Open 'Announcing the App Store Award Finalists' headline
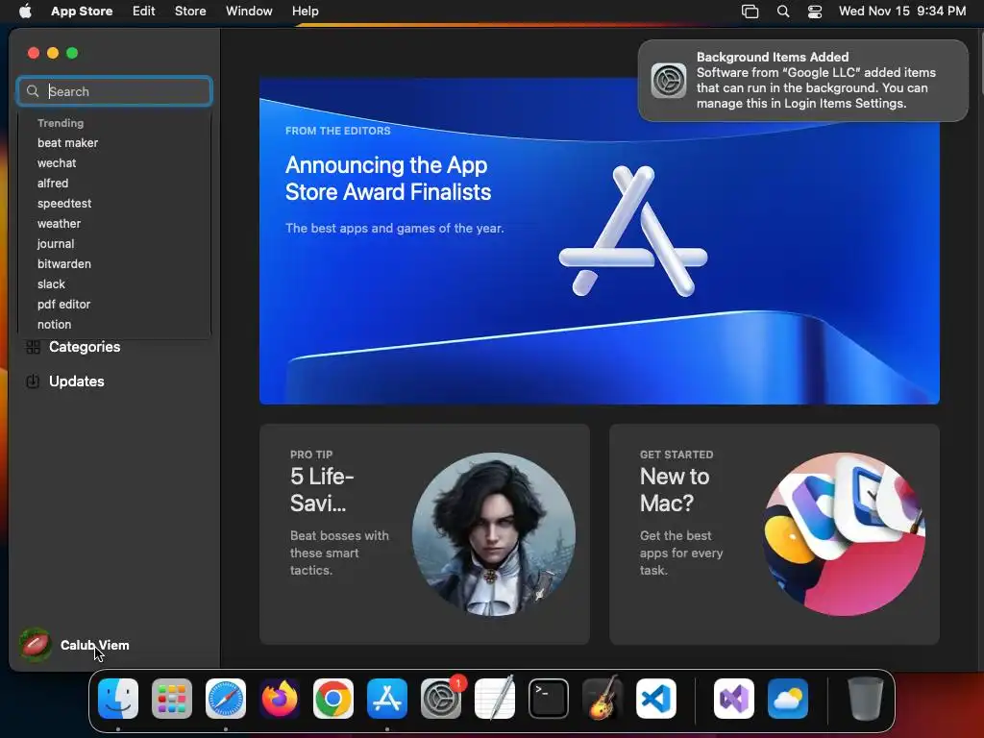The width and height of the screenshot is (984, 738). [388, 179]
